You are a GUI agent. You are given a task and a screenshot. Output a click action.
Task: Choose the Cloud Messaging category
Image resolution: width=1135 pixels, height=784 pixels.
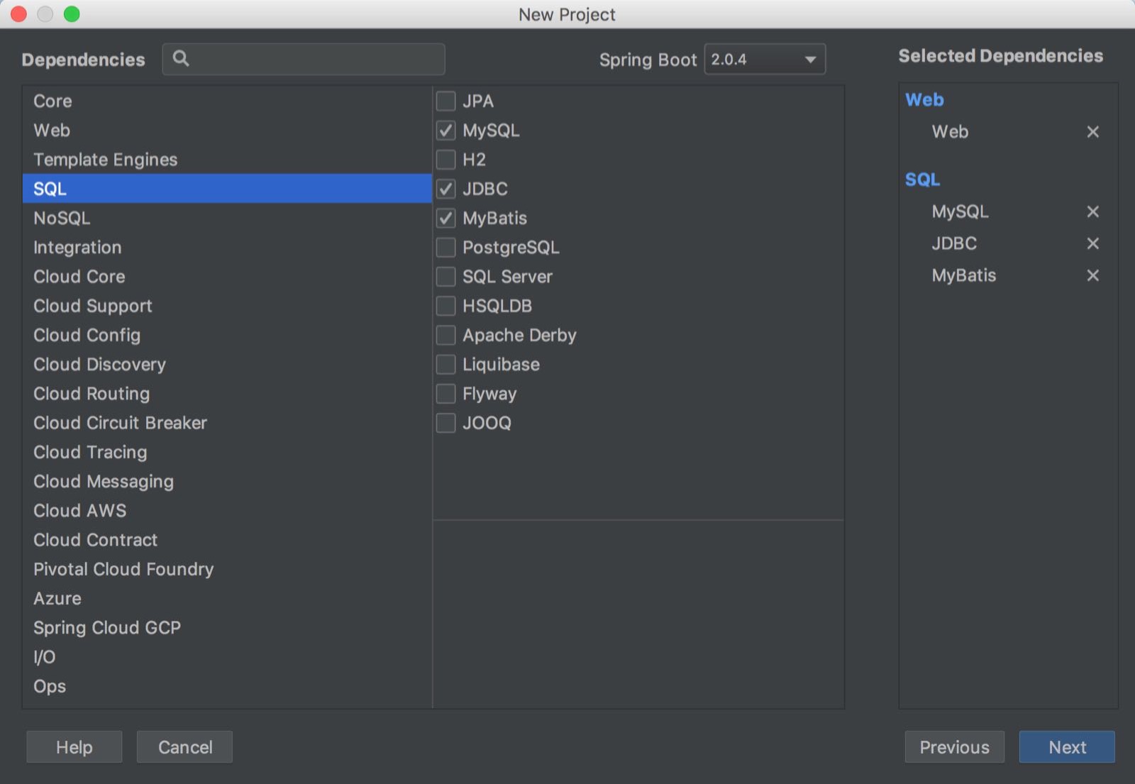click(227, 481)
